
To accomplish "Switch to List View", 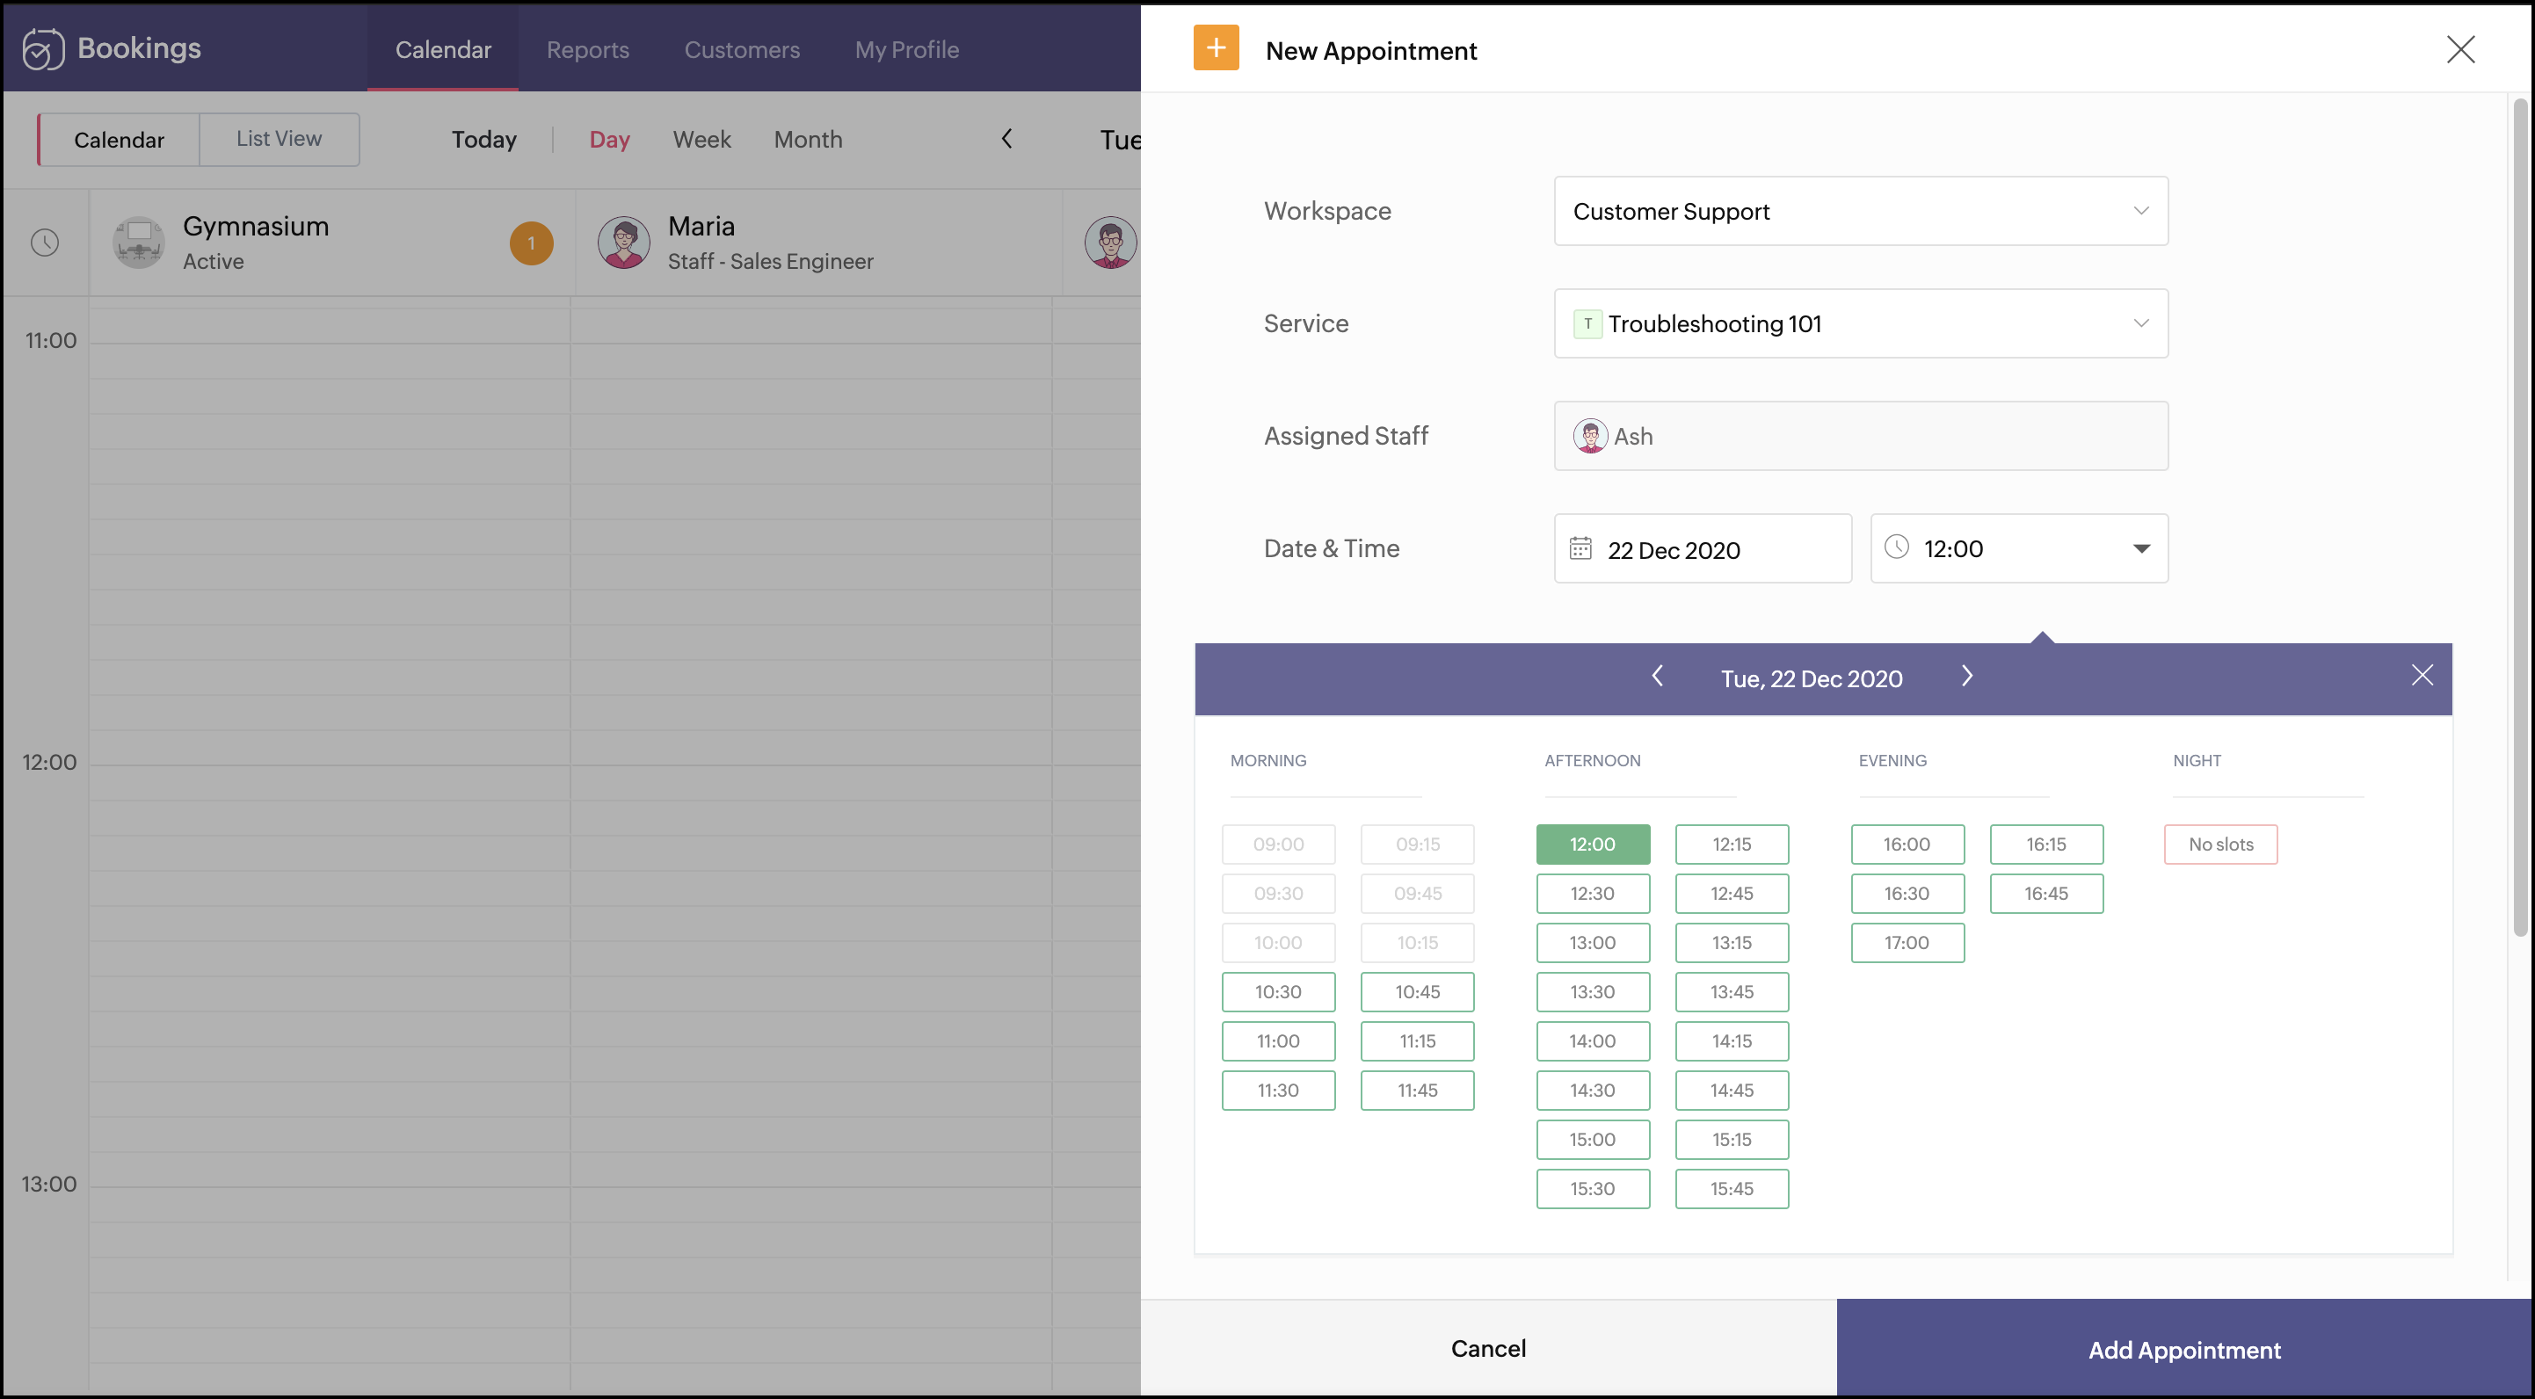I will point(279,139).
